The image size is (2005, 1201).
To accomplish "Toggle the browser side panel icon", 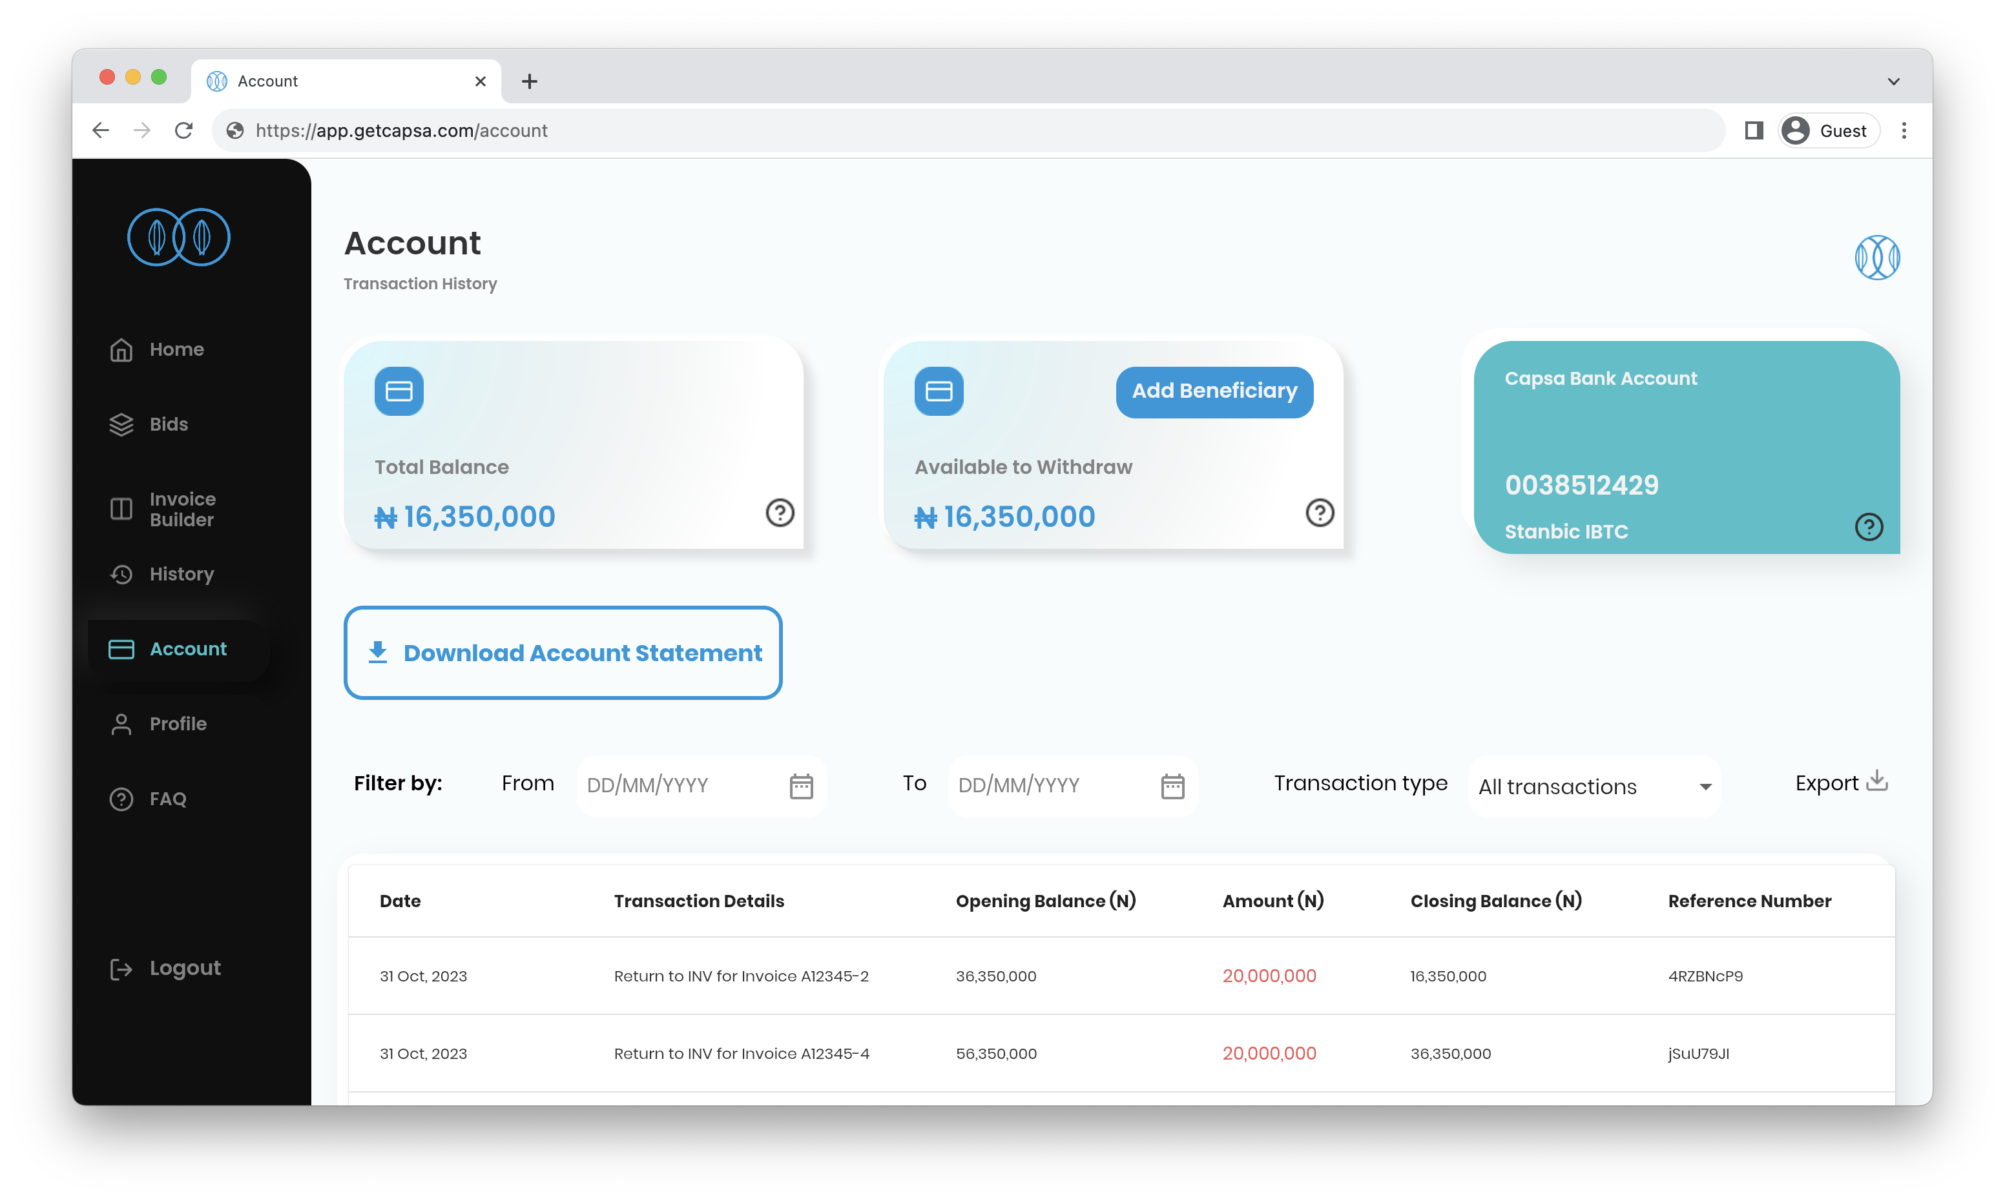I will pos(1753,130).
